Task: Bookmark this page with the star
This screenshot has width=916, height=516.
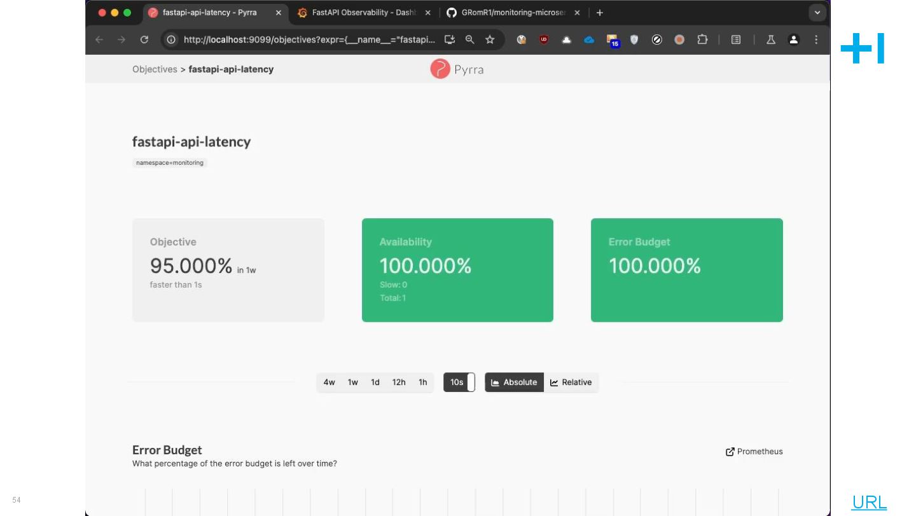Action: coord(490,39)
